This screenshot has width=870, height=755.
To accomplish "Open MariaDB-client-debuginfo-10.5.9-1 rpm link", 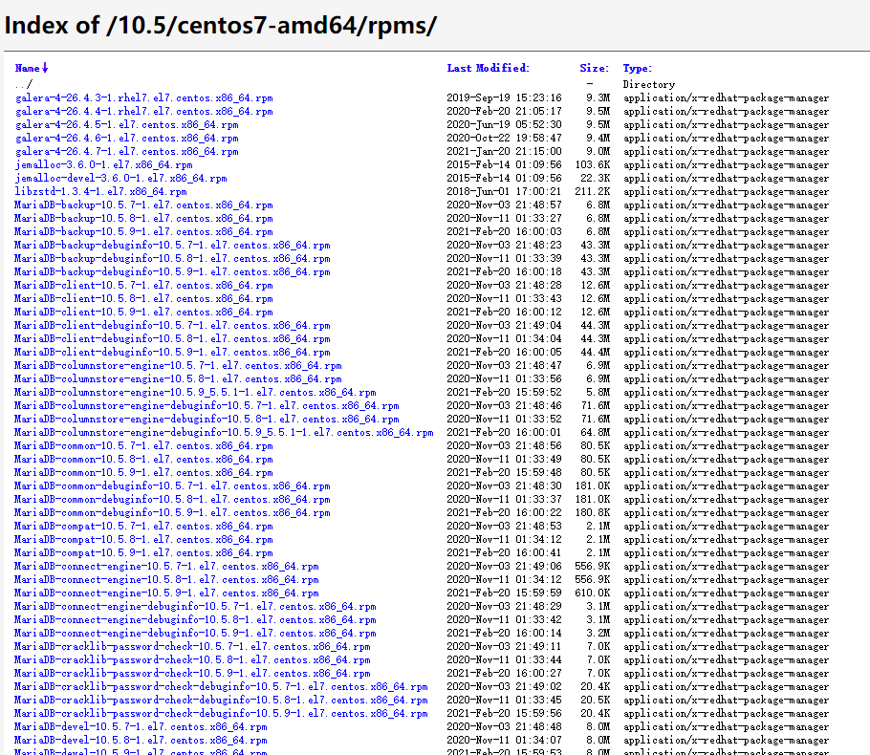I will point(172,353).
